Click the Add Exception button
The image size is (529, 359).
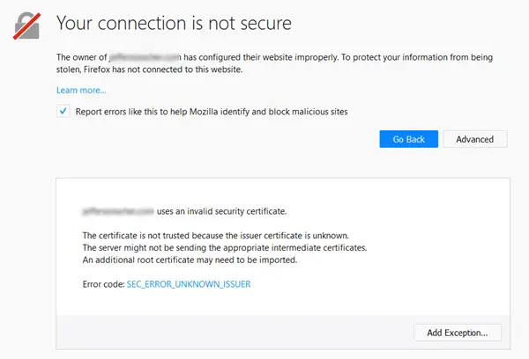458,333
